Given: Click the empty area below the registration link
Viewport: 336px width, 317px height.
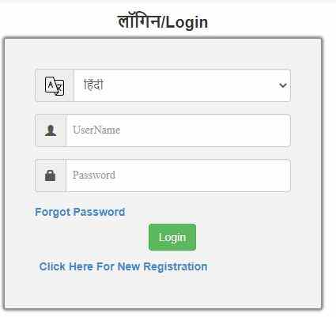Looking at the screenshot, I should 163,291.
